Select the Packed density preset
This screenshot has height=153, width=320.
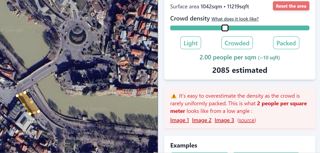click(286, 43)
